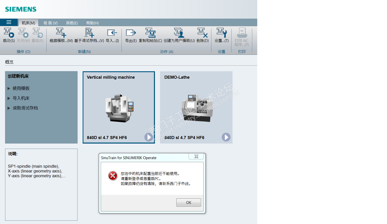
Task: Launch Vertical milling machine via play arrow
Action: pos(149,137)
